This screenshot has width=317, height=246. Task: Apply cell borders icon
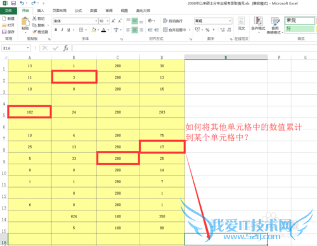(81, 30)
